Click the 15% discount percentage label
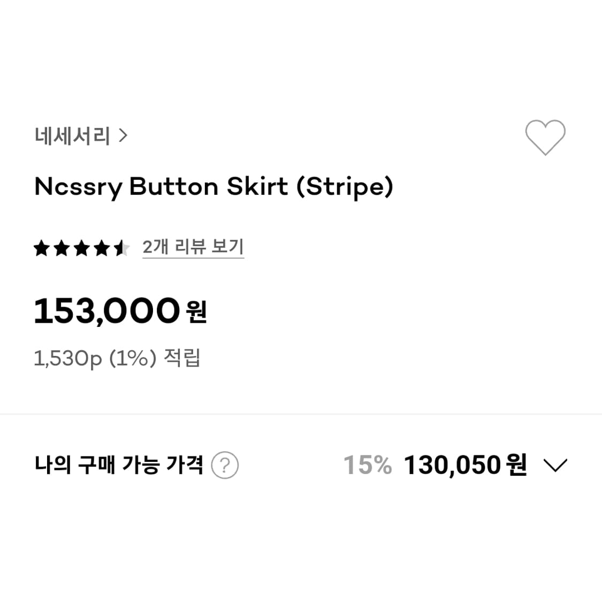Viewport: 602px width, 602px height. 369,465
